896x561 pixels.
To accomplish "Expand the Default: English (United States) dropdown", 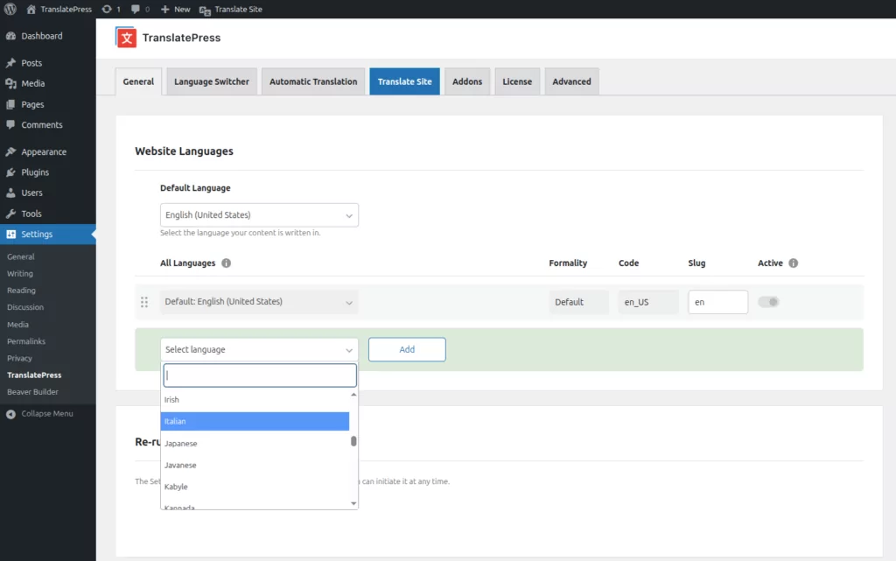I will [x=259, y=302].
